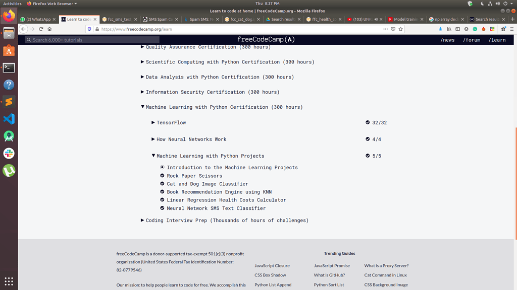Open the Downloads panel in Firefox toolbar
This screenshot has width=517, height=290.
[x=441, y=29]
